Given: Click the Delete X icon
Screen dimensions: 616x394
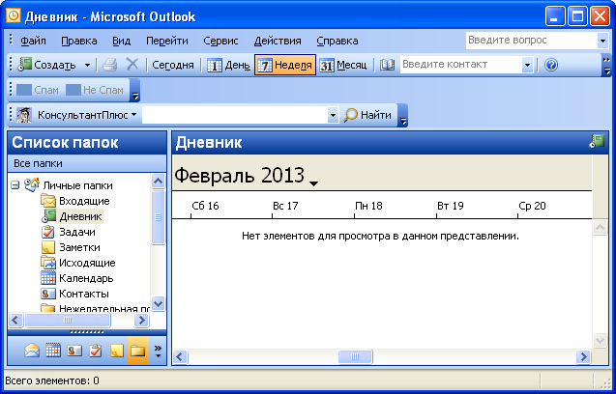Looking at the screenshot, I should 132,64.
